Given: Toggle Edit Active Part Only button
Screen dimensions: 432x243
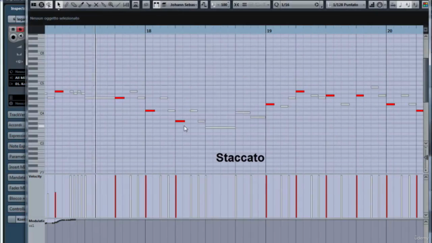Looking at the screenshot, I should 164,5.
